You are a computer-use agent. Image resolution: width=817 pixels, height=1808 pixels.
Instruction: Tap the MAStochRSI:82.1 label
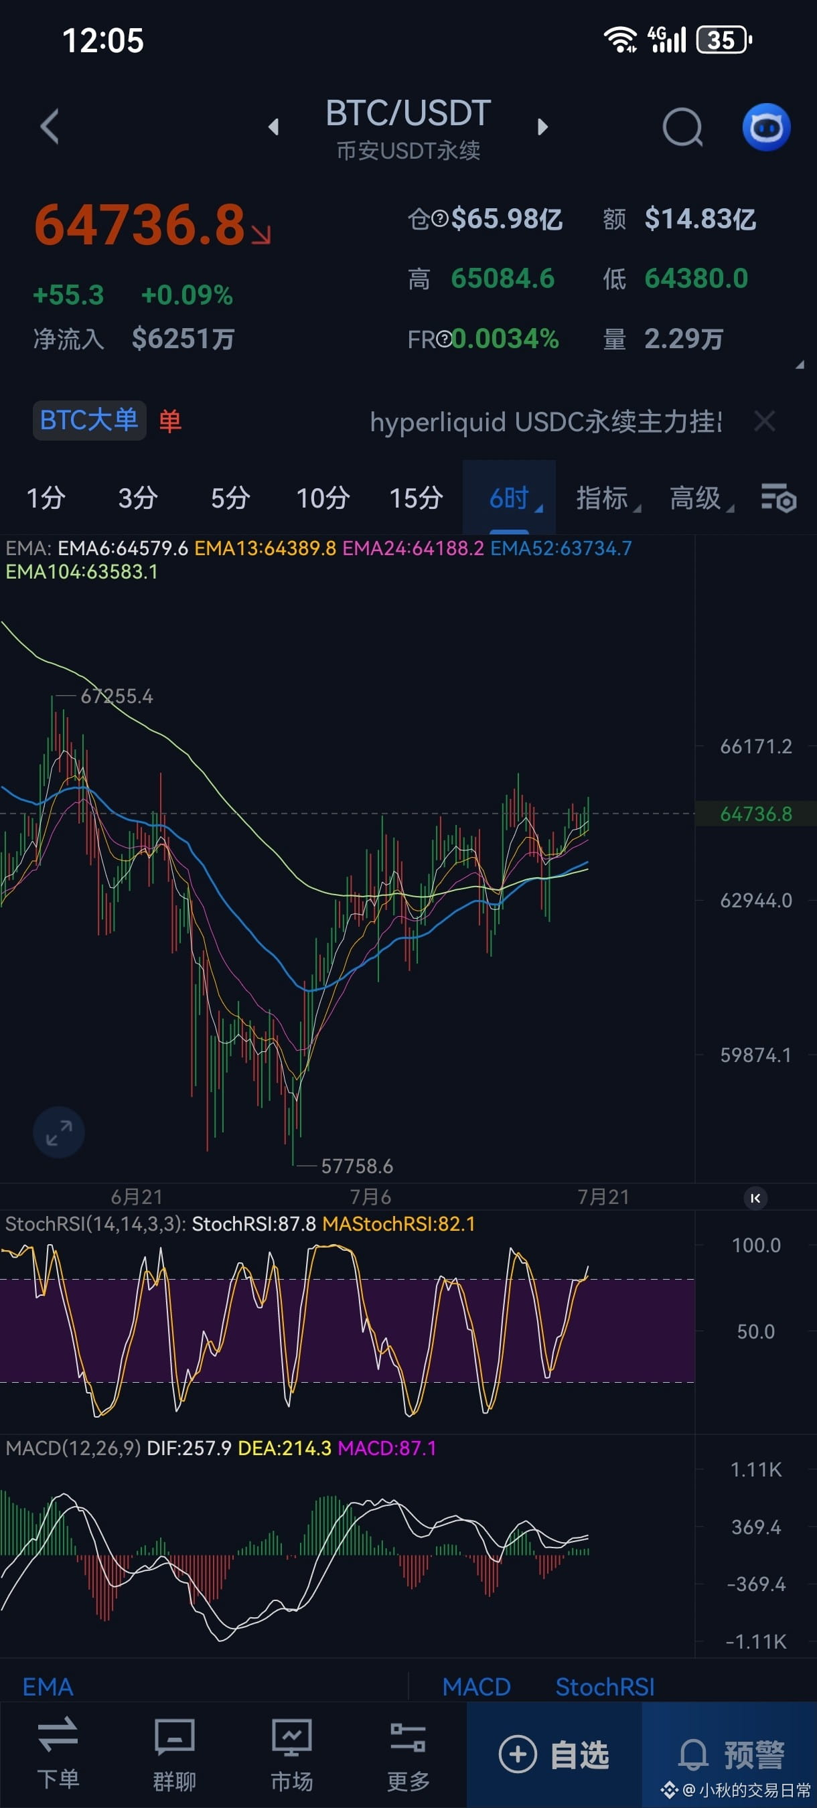(x=398, y=1224)
